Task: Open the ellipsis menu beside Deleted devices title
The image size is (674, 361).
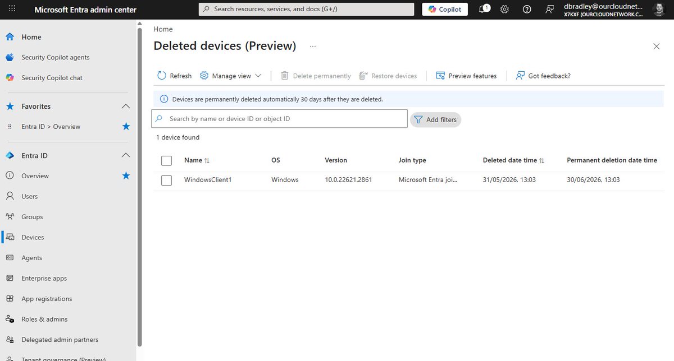Action: [x=313, y=47]
